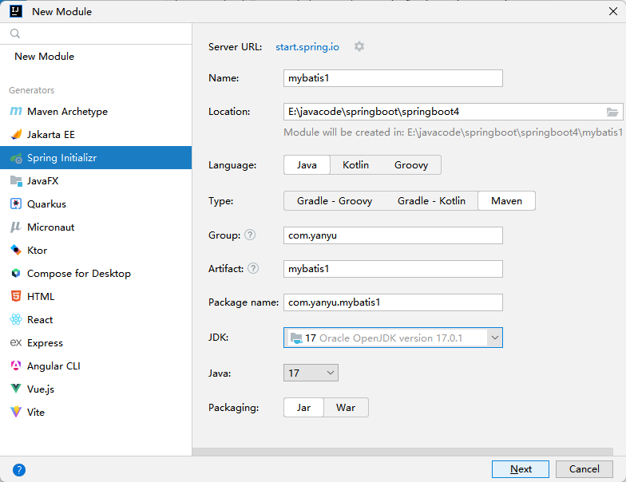Viewport: 626px width, 482px height.
Task: Click the React atom icon
Action: (x=16, y=319)
